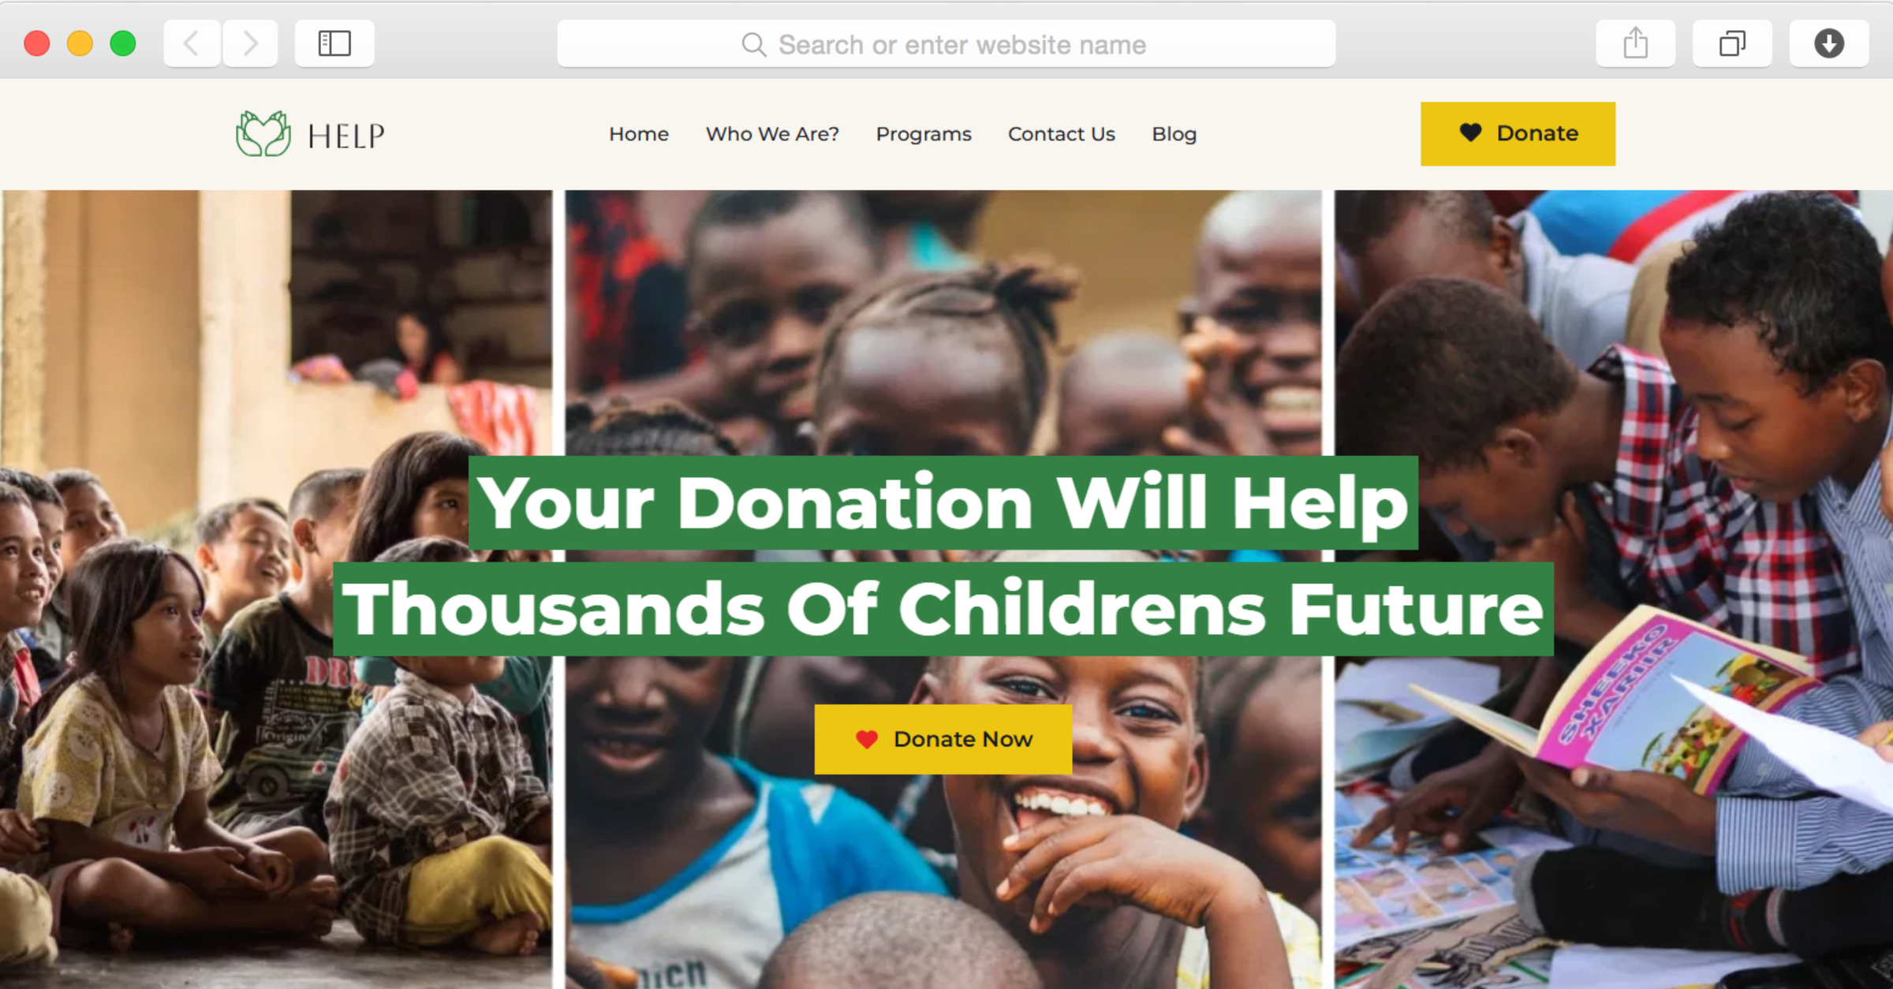Click the Donate Now hero button

pyautogui.click(x=943, y=739)
